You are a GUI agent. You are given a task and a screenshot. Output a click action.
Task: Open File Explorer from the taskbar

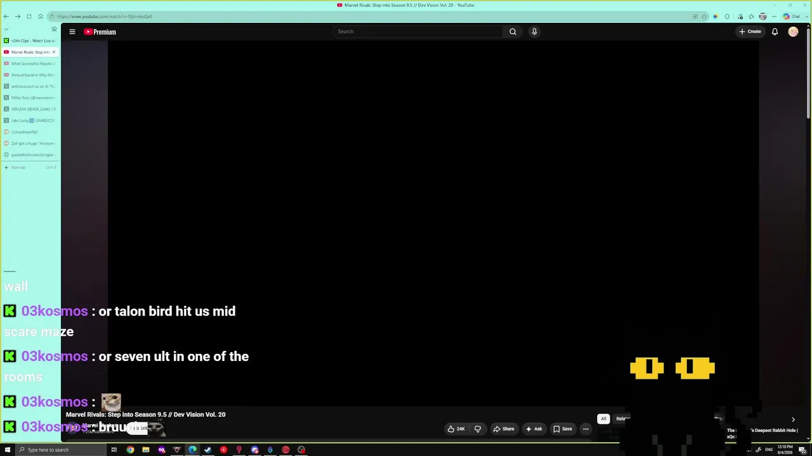(146, 450)
